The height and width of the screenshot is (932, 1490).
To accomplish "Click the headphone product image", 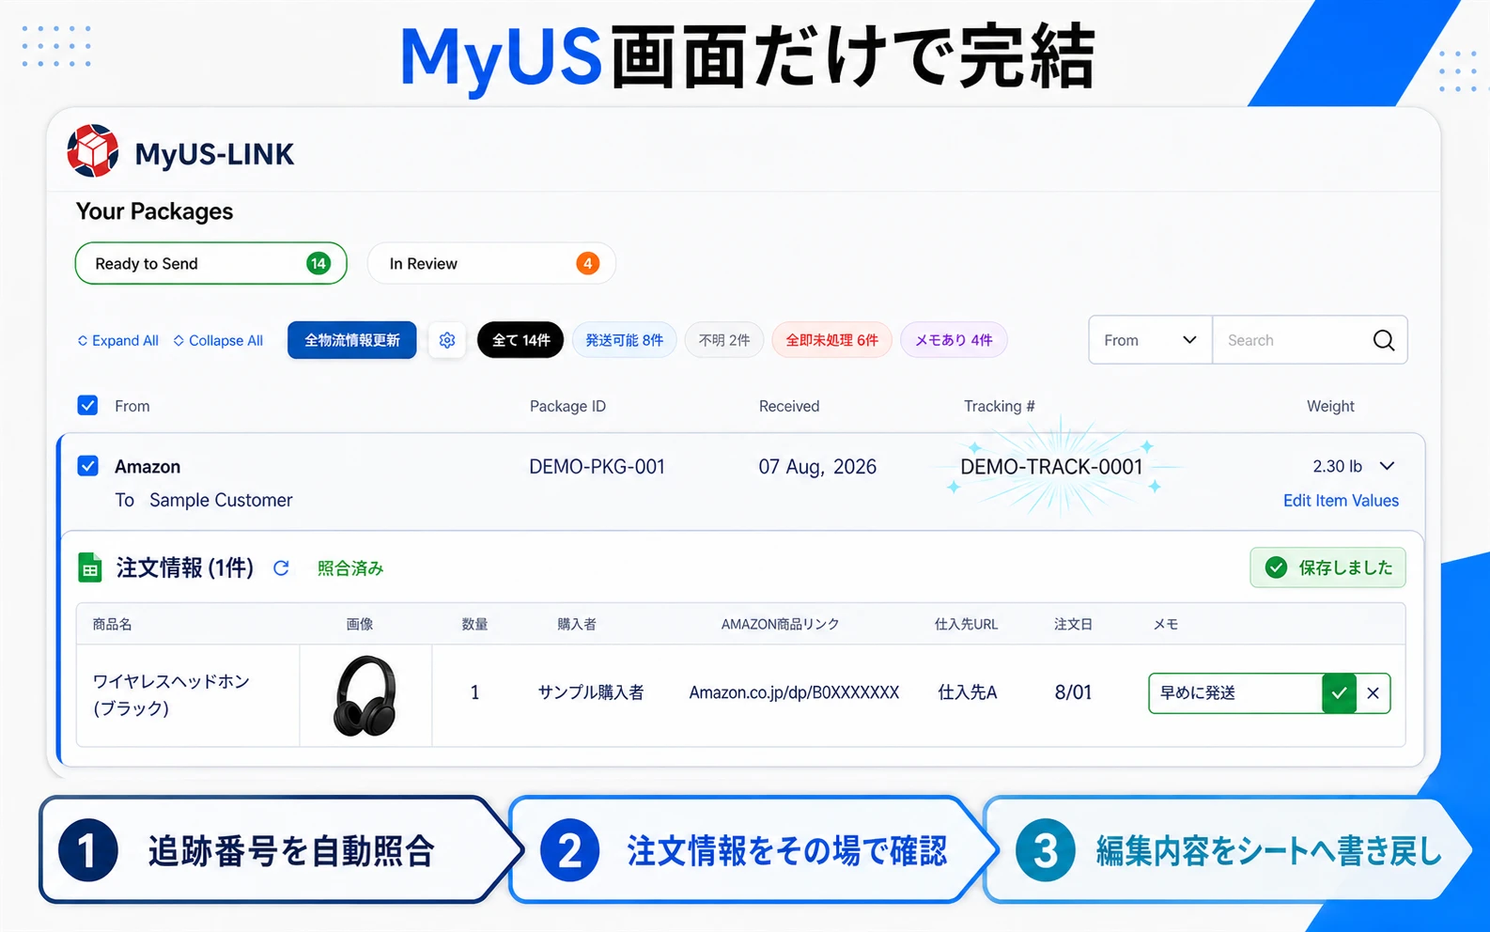I will 365,695.
